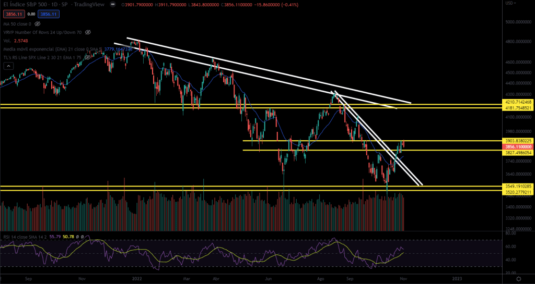Click the Abr label on time axis
This screenshot has height=284, width=535.
click(216, 278)
